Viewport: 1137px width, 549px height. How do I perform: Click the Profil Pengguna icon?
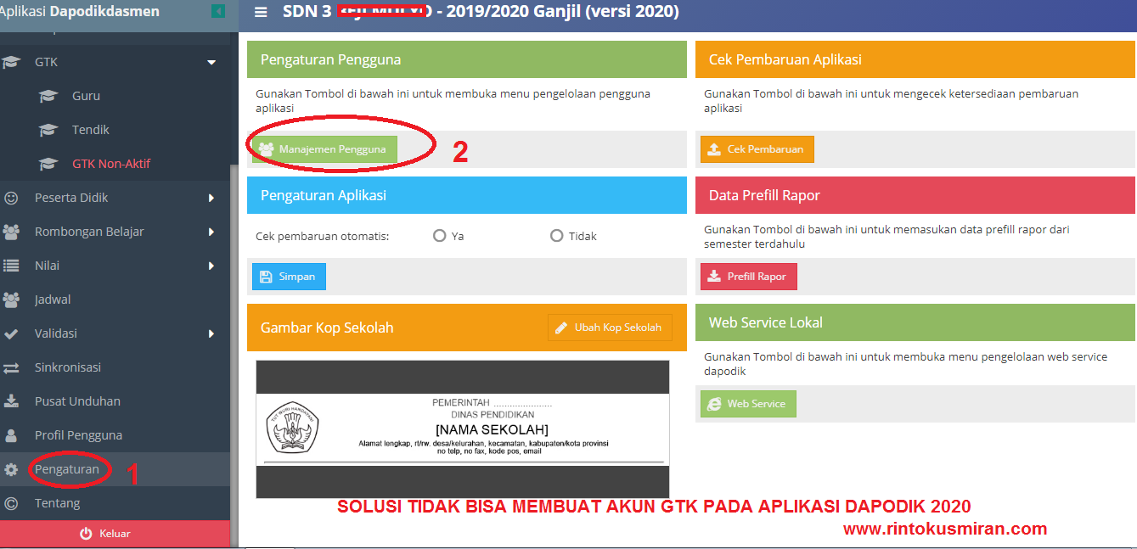(12, 434)
